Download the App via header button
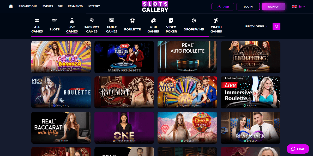The width and height of the screenshot is (313, 156). click(223, 6)
